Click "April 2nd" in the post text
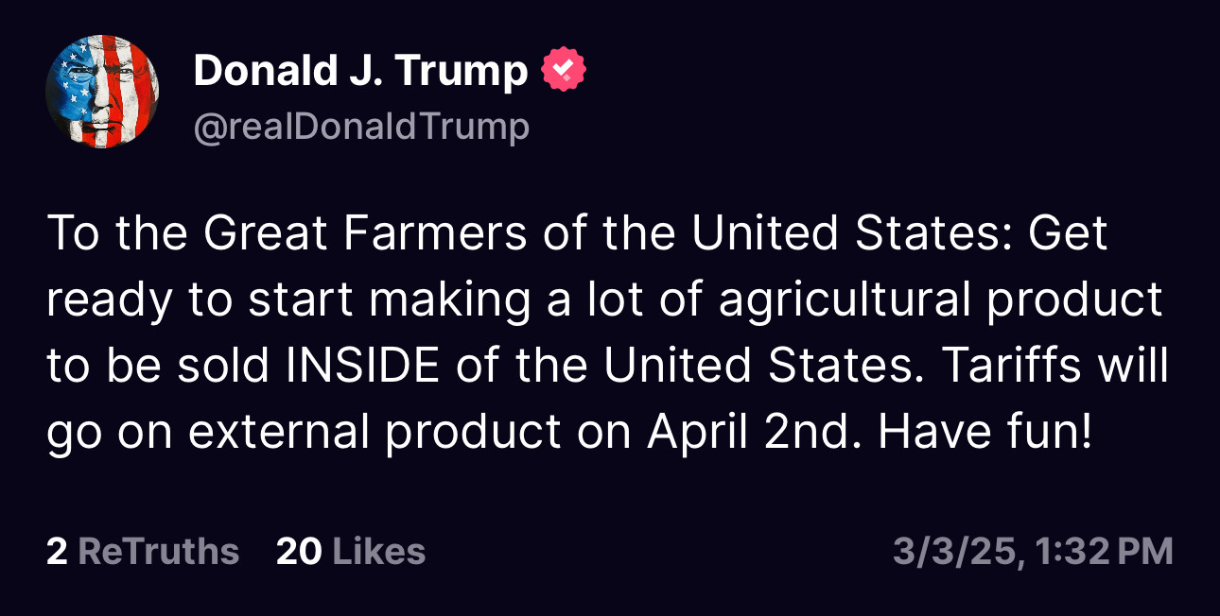 click(x=755, y=433)
